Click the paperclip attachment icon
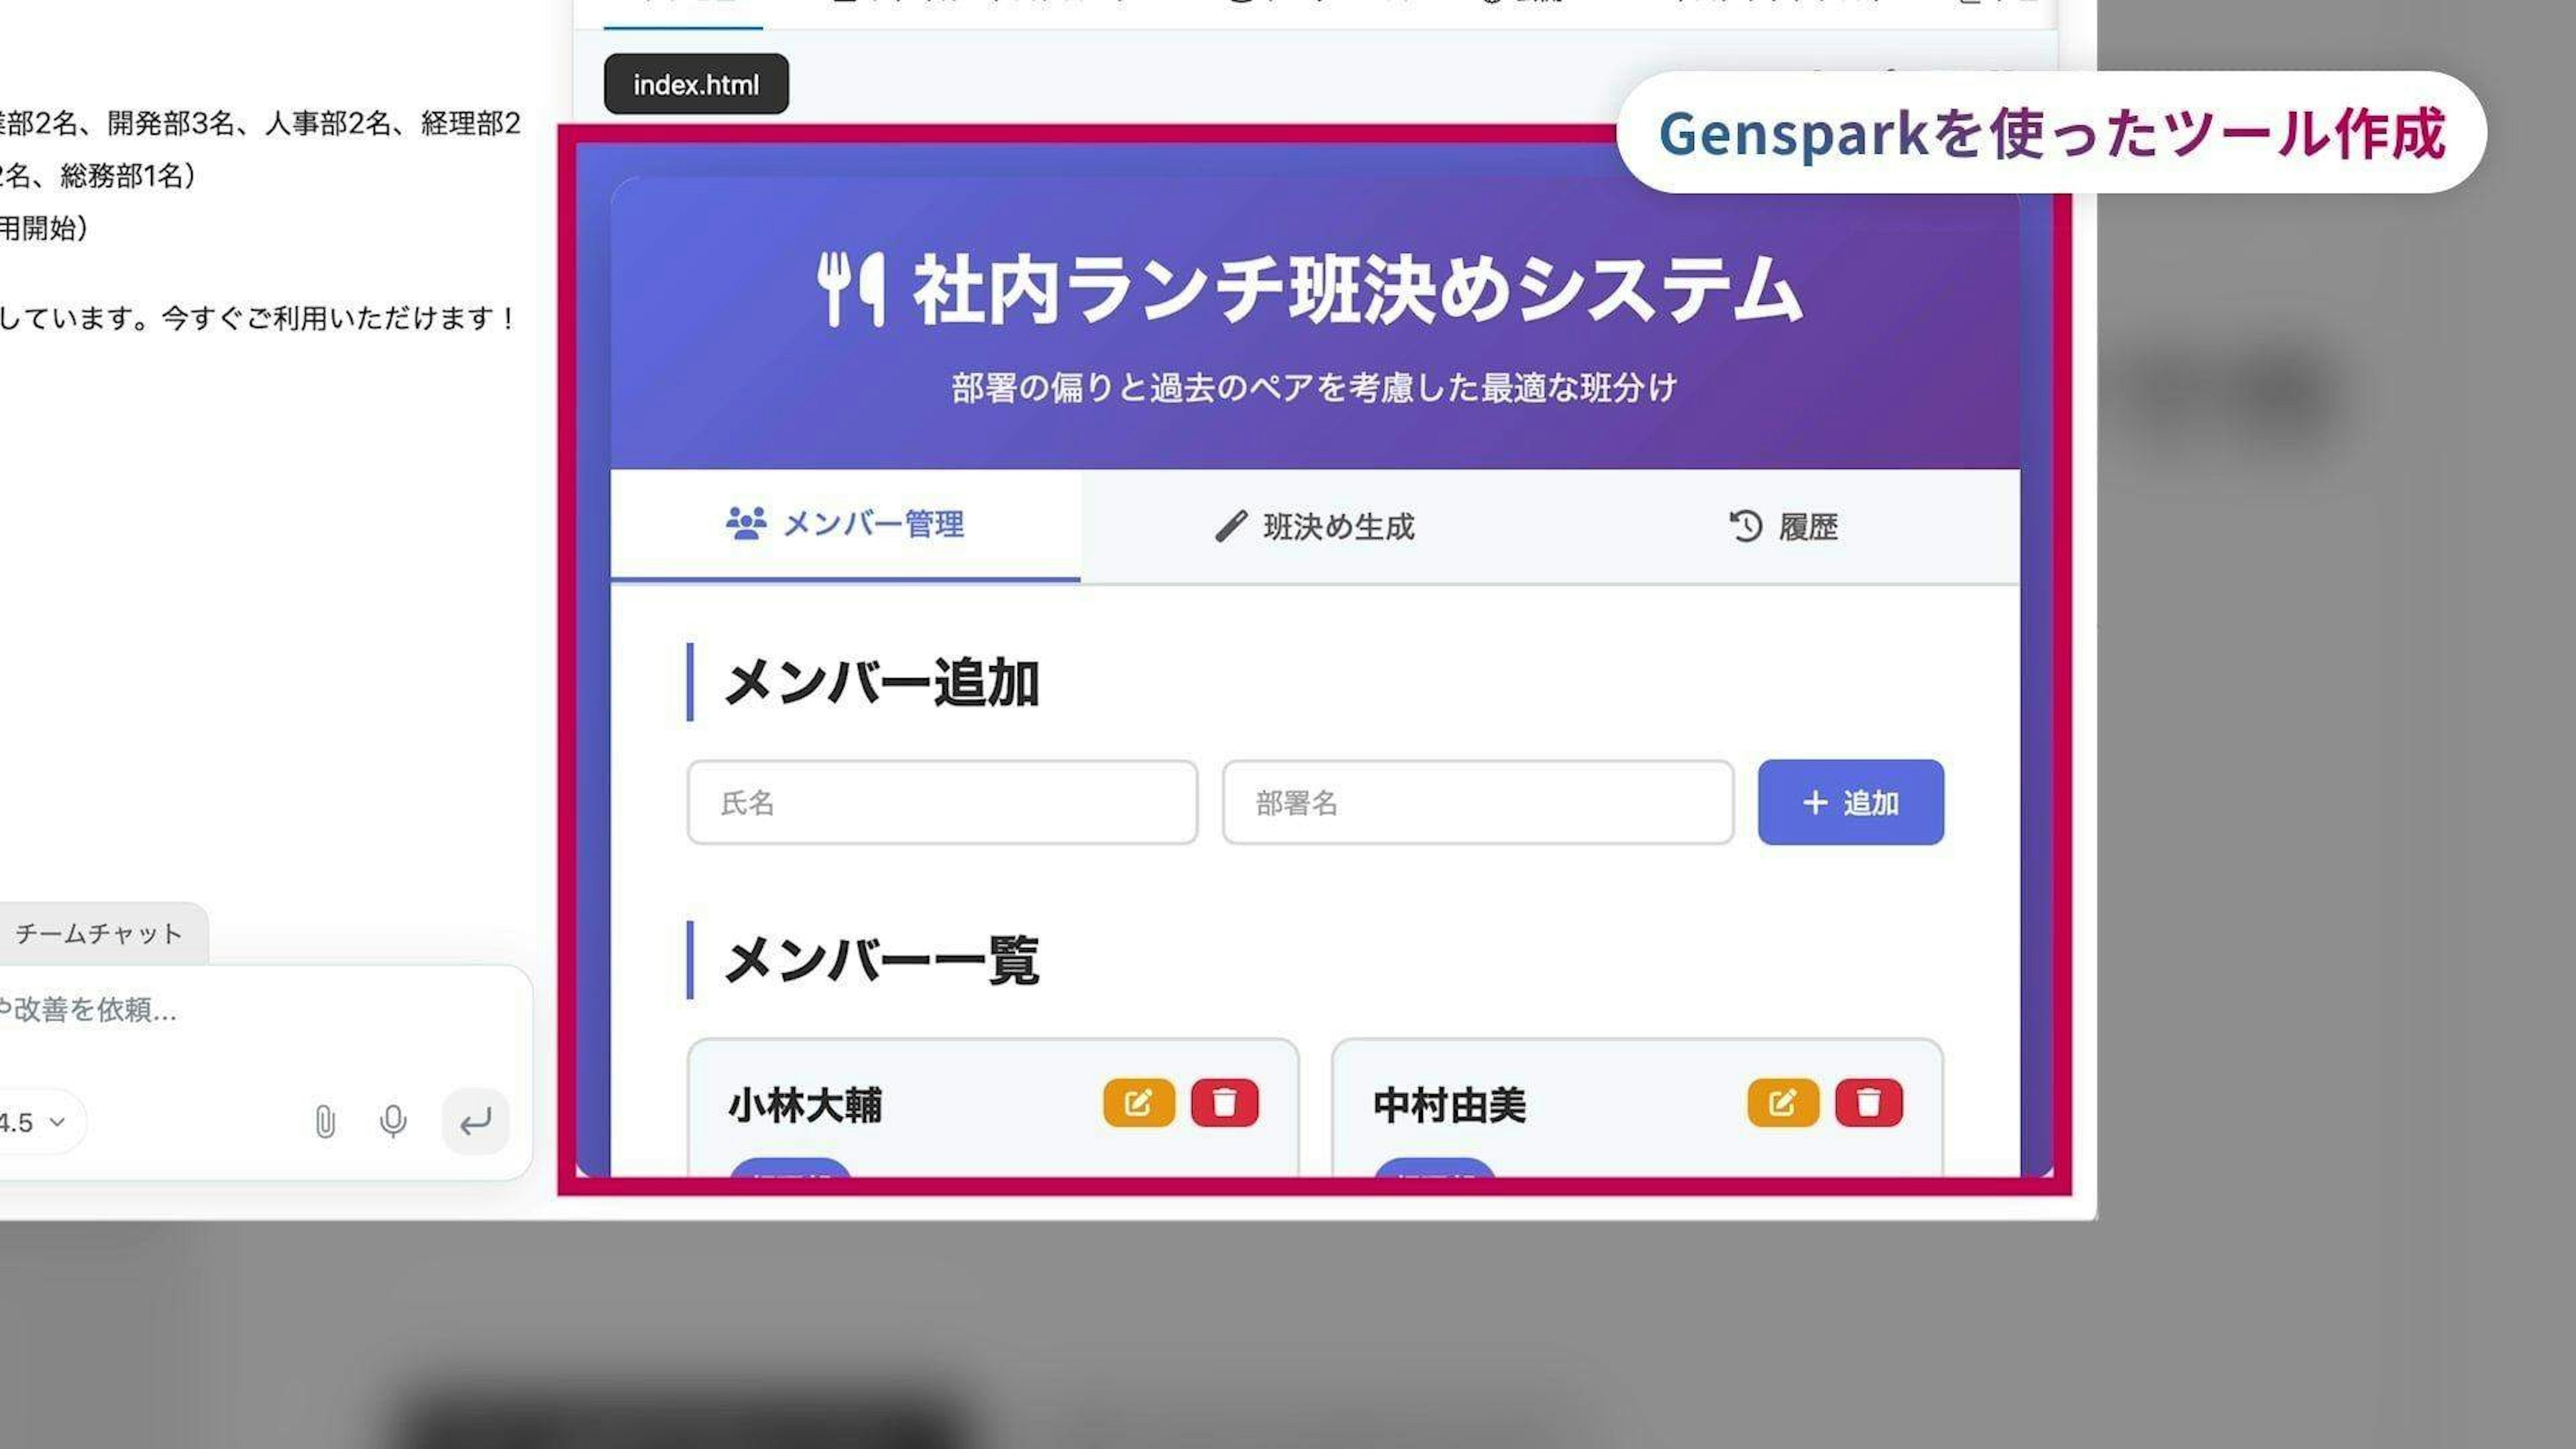Image resolution: width=2576 pixels, height=1449 pixels. [325, 1121]
